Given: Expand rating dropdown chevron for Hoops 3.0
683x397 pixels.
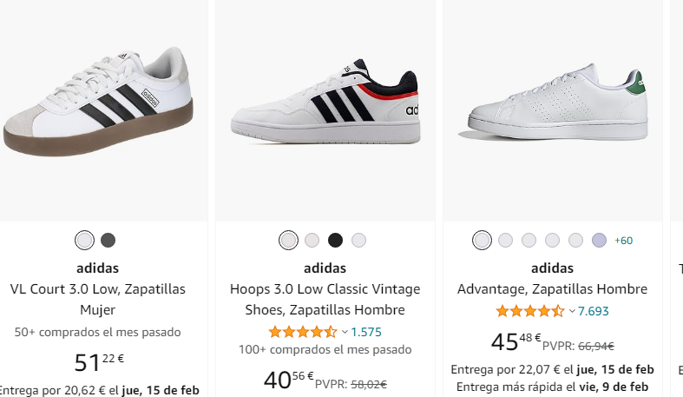Looking at the screenshot, I should pyautogui.click(x=345, y=332).
